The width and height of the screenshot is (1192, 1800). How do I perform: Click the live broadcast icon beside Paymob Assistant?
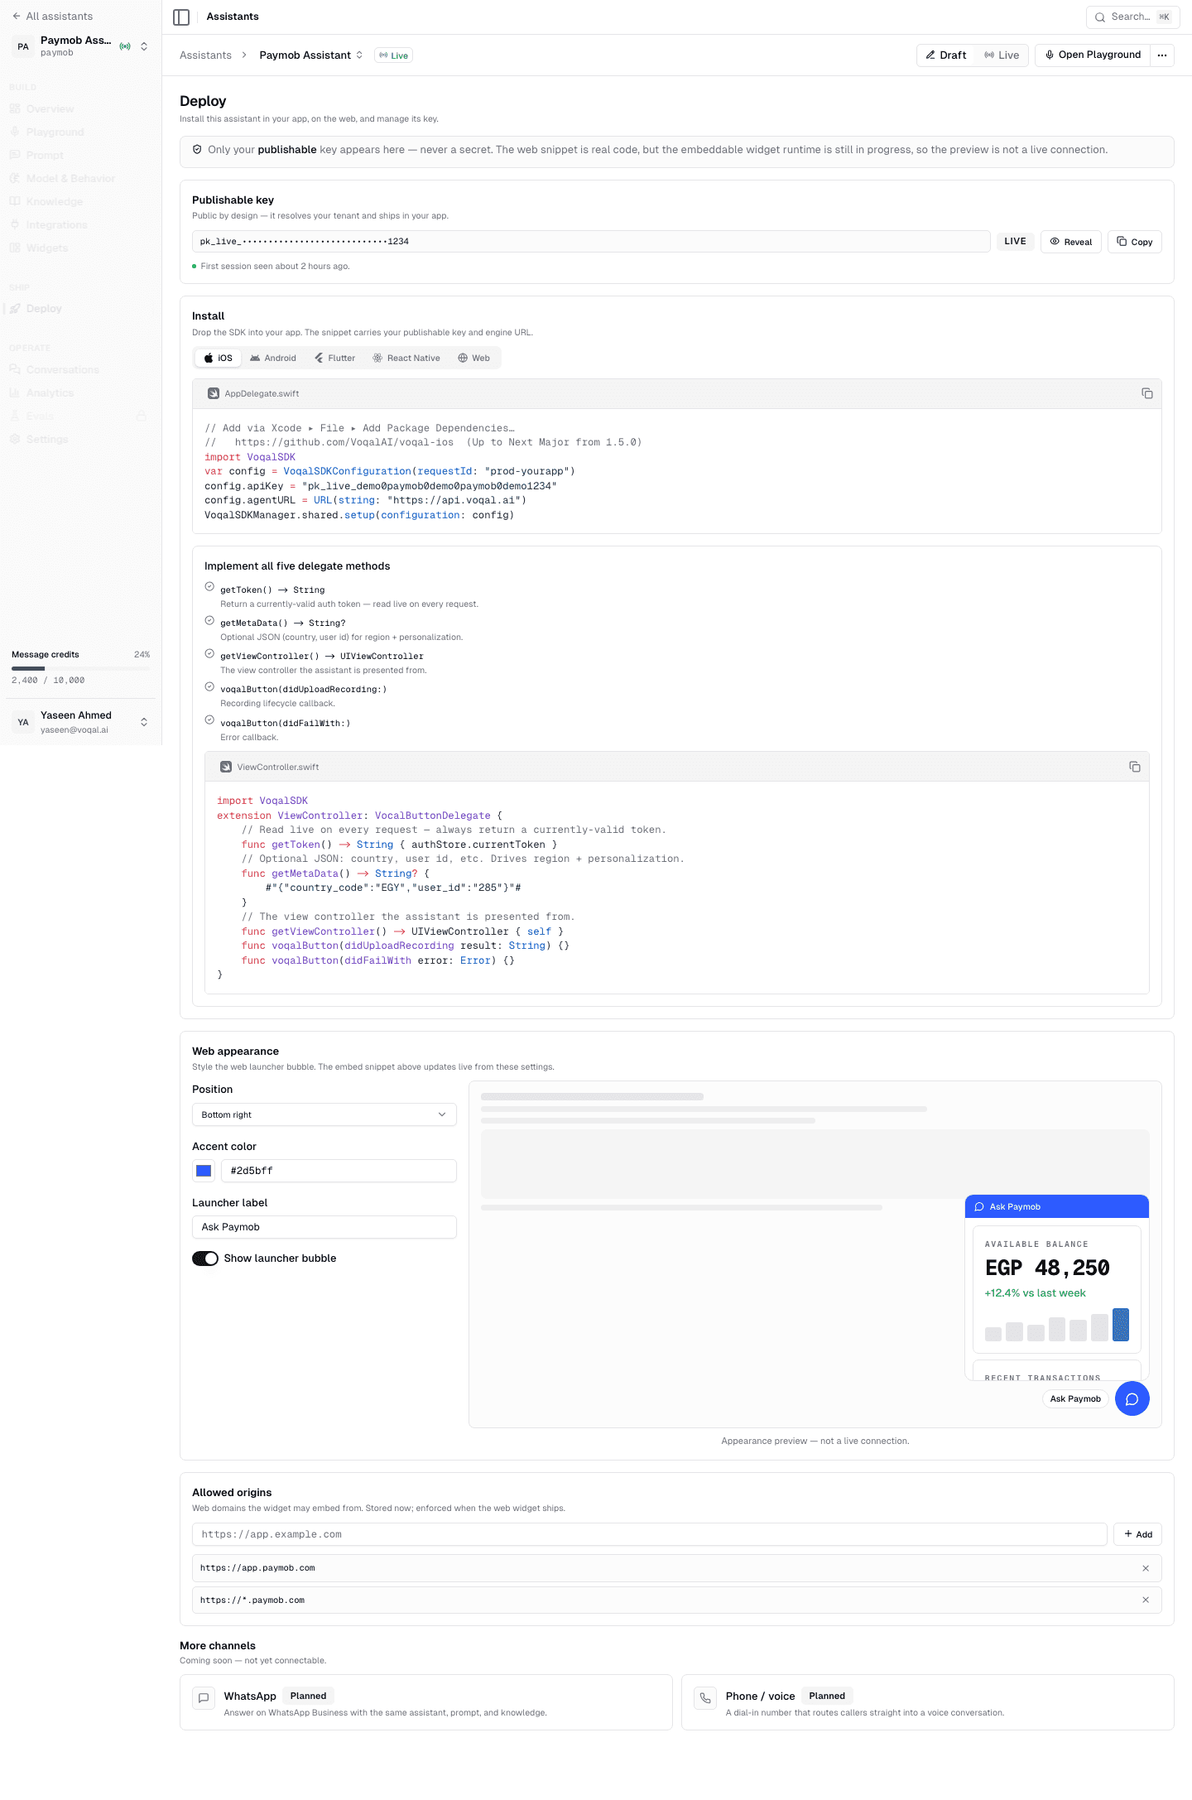125,46
